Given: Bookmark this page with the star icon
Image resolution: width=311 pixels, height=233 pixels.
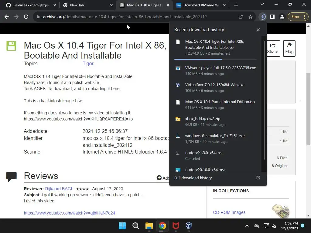Looking at the screenshot, I should (x=251, y=17).
